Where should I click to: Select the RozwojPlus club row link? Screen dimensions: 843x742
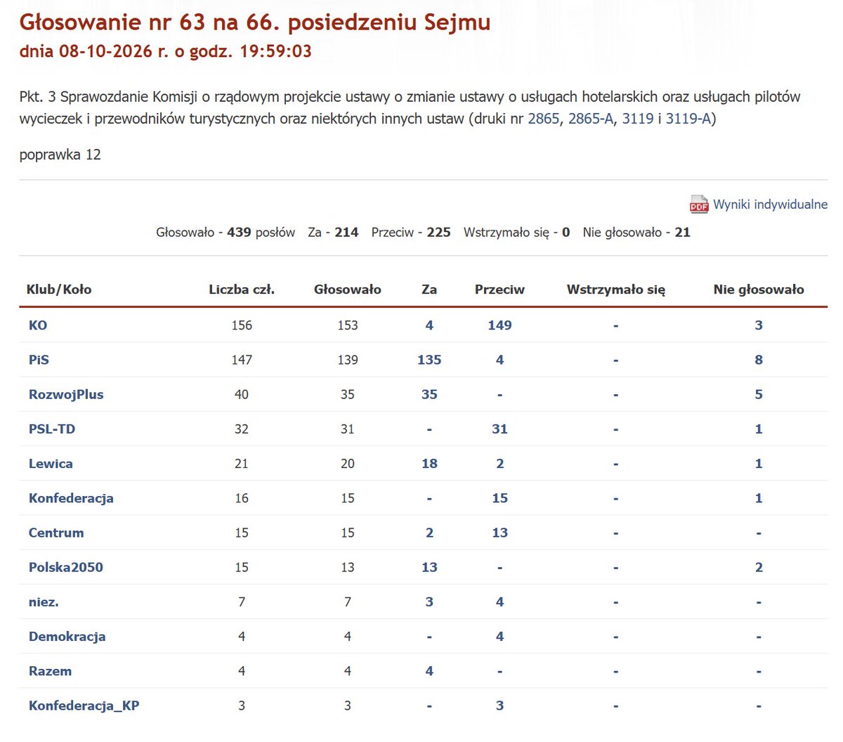66,395
